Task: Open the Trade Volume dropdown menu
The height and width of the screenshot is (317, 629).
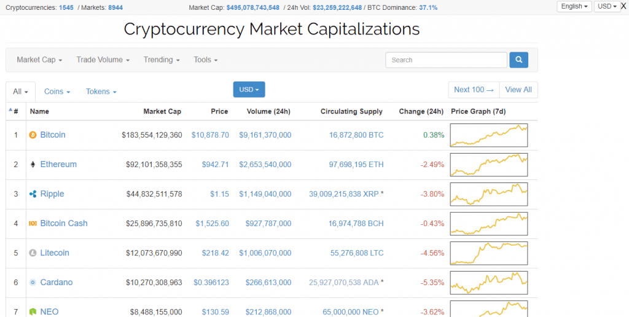Action: [x=103, y=60]
